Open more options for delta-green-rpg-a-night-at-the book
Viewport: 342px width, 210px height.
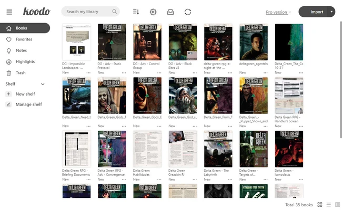point(230,72)
